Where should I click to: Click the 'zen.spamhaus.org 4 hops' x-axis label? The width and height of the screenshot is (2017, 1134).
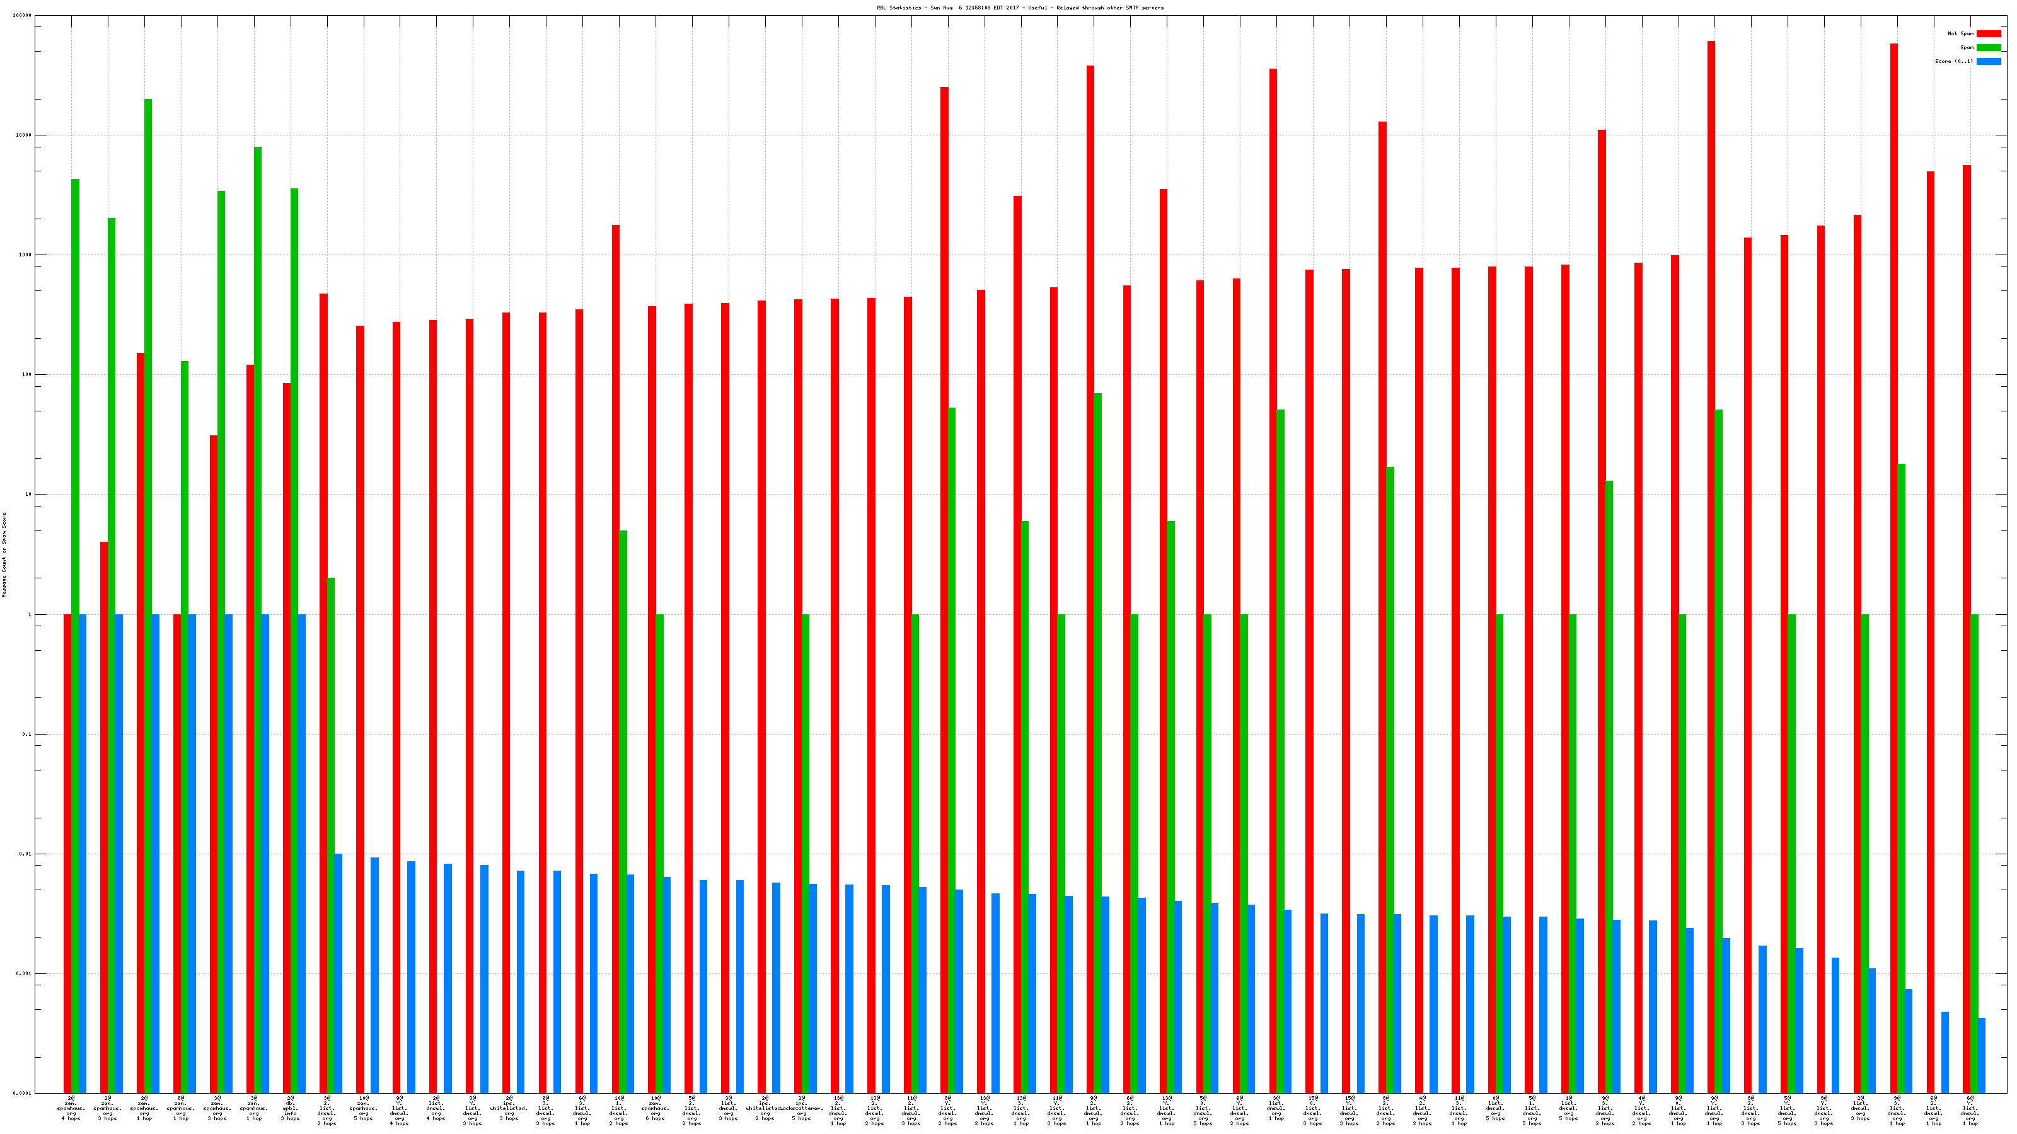71,1108
